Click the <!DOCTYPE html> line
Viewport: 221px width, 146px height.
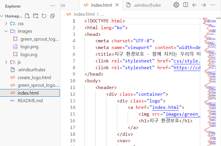[x=105, y=21]
